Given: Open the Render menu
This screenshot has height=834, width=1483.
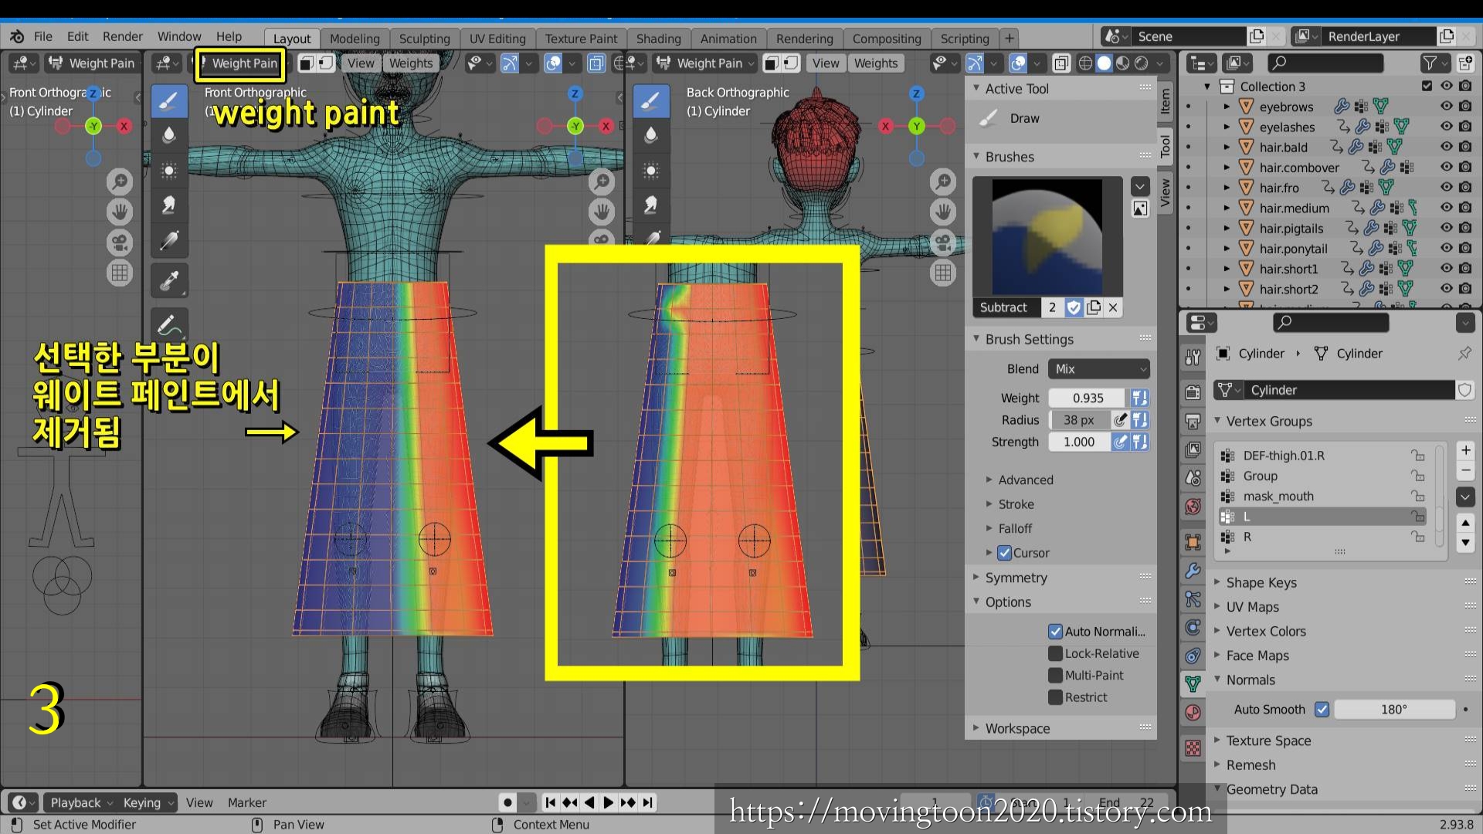Looking at the screenshot, I should click(x=123, y=36).
